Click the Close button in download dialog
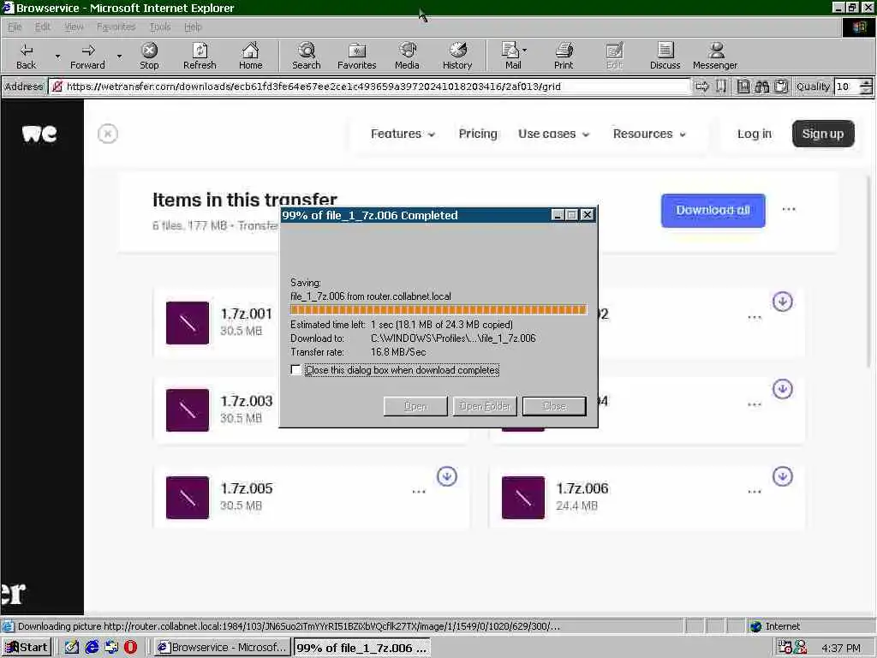Screen dimensions: 877x658 (x=554, y=406)
